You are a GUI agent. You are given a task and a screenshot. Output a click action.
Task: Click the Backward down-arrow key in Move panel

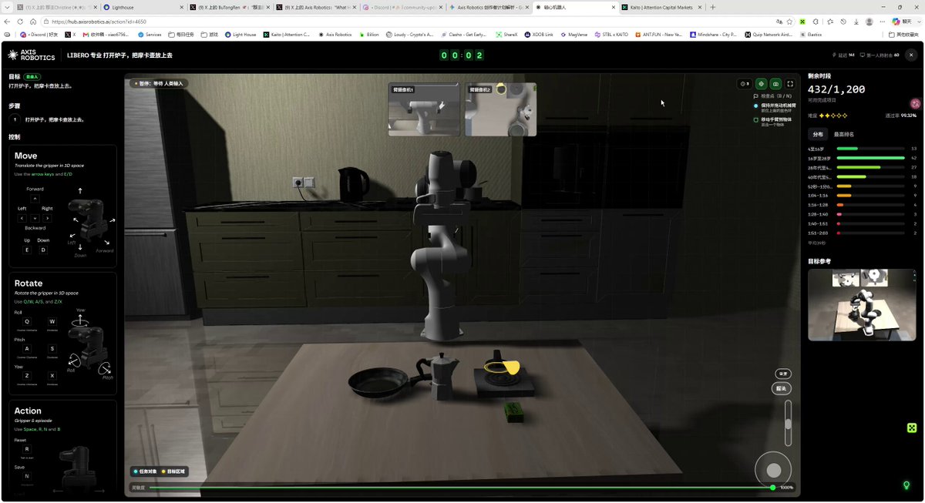35,218
